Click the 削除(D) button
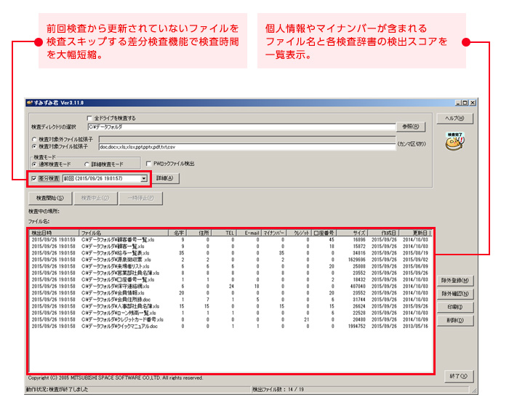Screen dimensions: 509x400 tap(455, 321)
